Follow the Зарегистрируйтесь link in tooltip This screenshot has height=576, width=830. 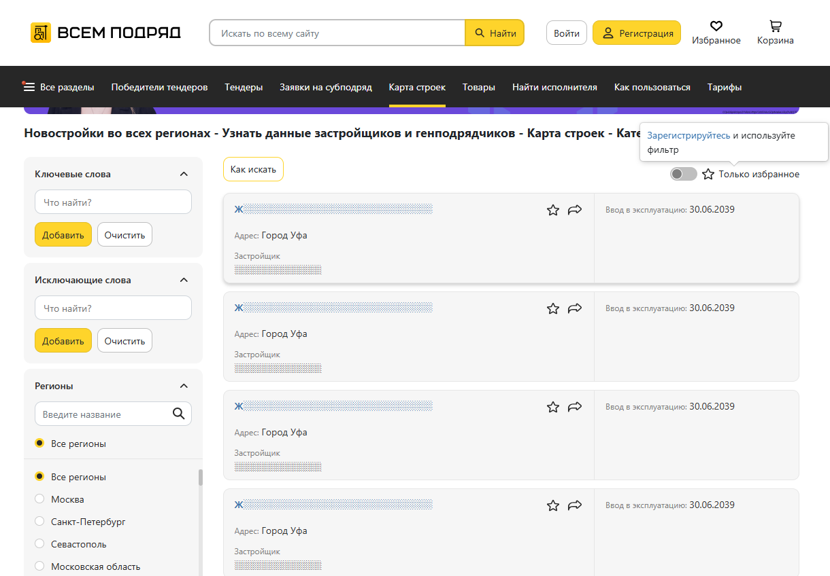coord(688,136)
